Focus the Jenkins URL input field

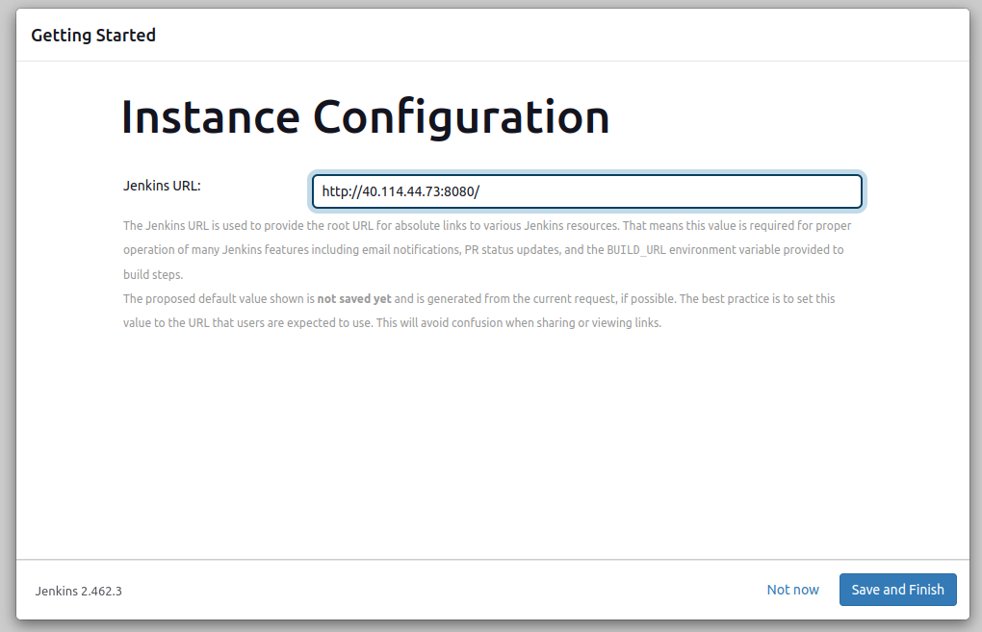(587, 191)
